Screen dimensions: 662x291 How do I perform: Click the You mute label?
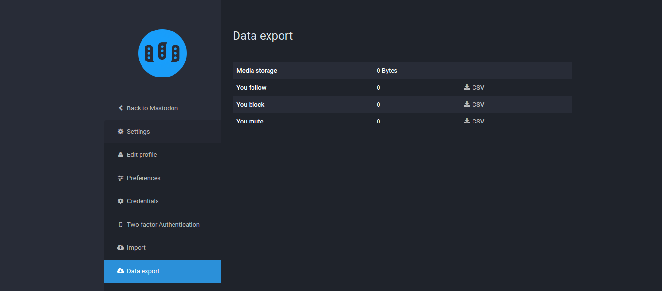point(250,122)
